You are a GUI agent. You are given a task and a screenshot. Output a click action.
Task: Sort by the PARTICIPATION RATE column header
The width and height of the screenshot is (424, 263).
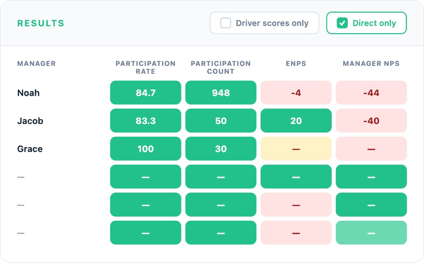click(145, 67)
